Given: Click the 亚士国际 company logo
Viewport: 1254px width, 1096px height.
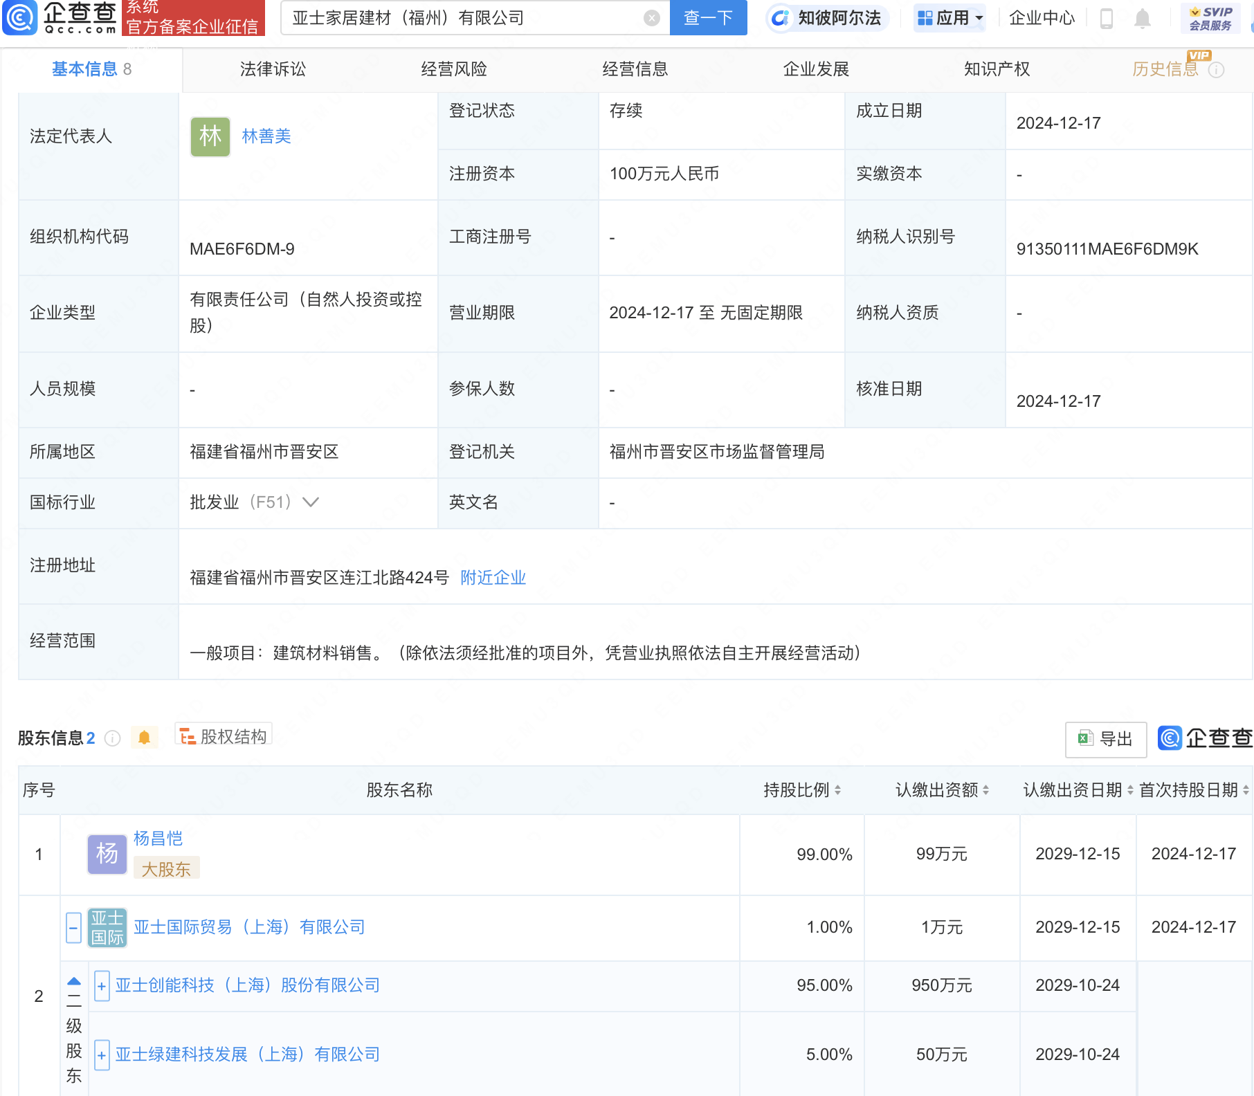Looking at the screenshot, I should pyautogui.click(x=107, y=928).
